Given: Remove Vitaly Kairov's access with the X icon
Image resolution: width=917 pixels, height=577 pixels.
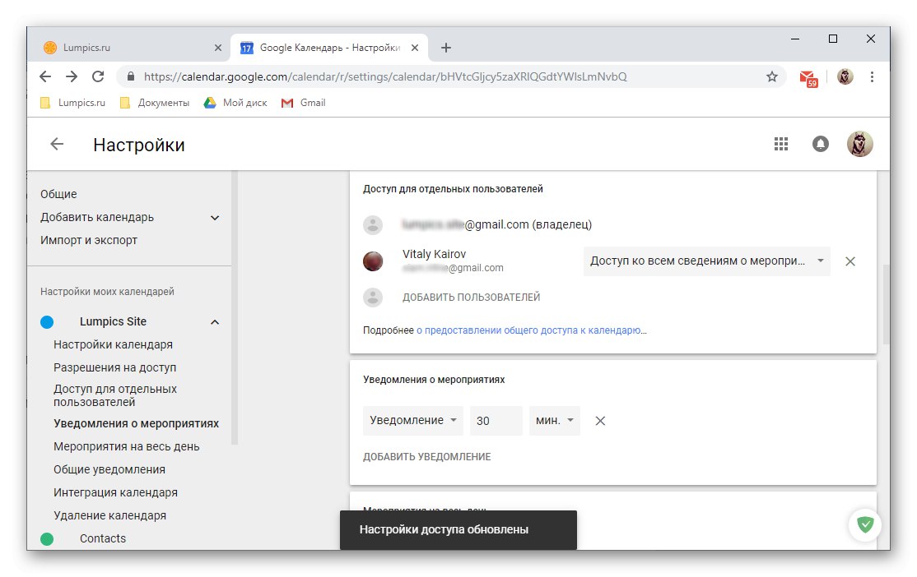Looking at the screenshot, I should 850,261.
